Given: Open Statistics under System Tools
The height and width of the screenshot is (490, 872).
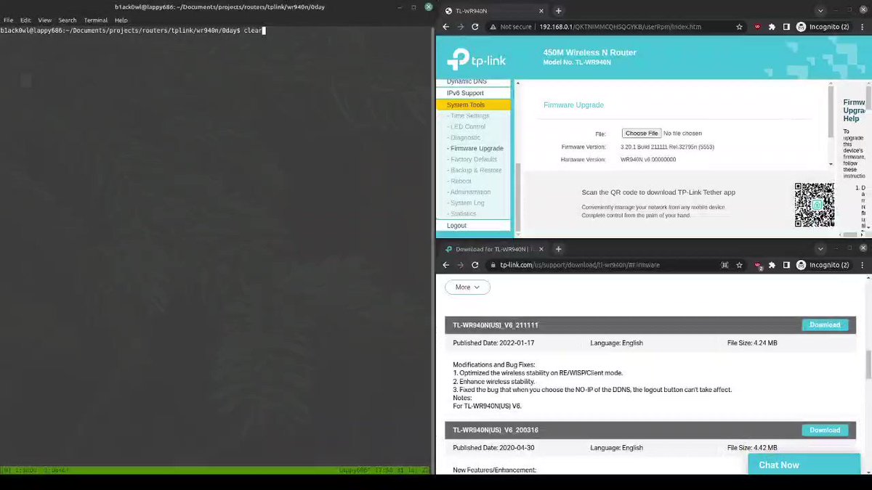Looking at the screenshot, I should pyautogui.click(x=462, y=213).
